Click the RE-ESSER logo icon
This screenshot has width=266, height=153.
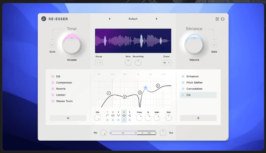44,19
